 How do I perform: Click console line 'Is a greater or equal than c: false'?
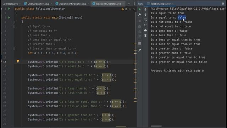point(179,62)
